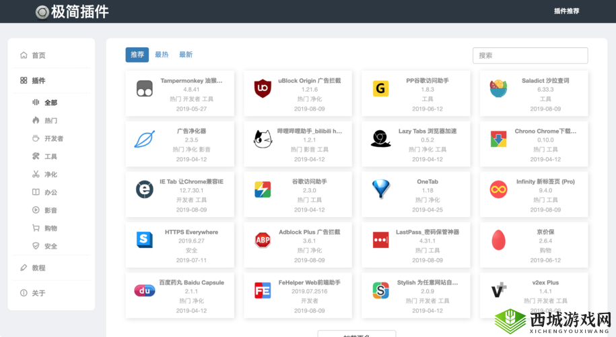This screenshot has width=616, height=337.
Task: Click the Lazy Tabs plugin icon
Action: tap(380, 139)
